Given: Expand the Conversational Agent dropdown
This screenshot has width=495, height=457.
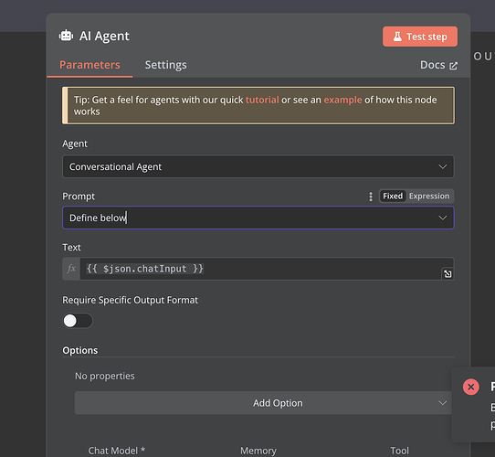Looking at the screenshot, I should coord(258,166).
